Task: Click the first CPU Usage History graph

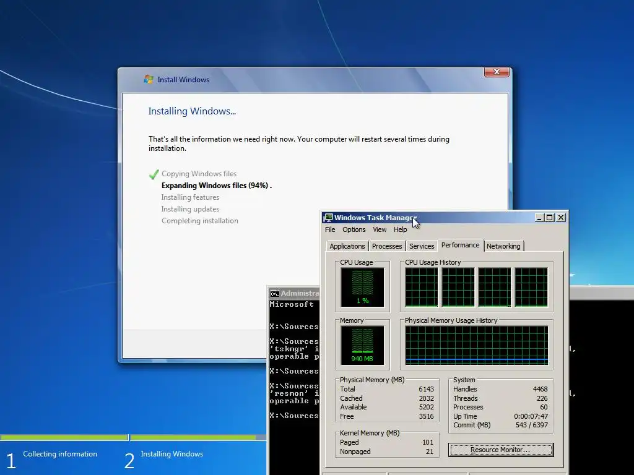Action: [422, 287]
